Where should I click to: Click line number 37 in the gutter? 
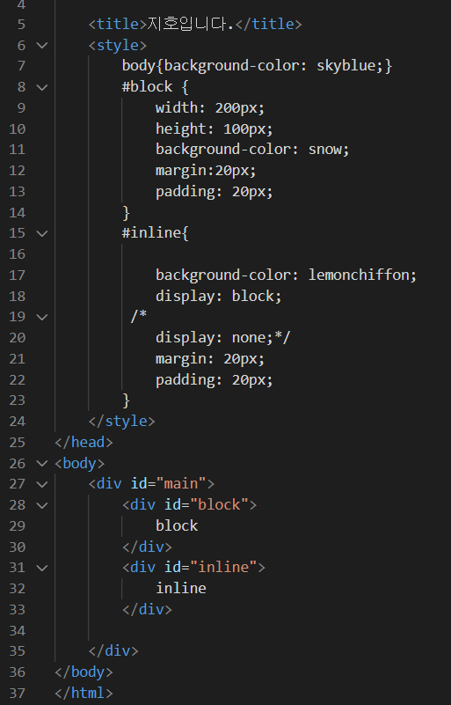[17, 694]
